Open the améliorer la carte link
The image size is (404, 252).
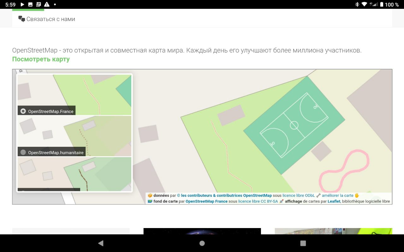338,195
